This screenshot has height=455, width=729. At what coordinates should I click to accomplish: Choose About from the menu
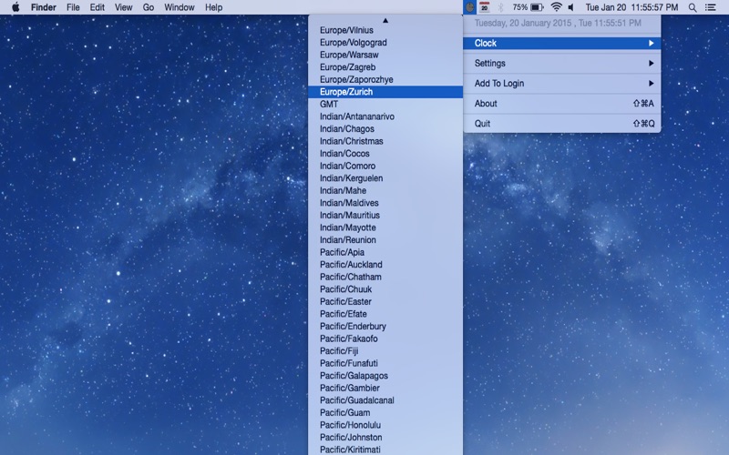(562, 104)
